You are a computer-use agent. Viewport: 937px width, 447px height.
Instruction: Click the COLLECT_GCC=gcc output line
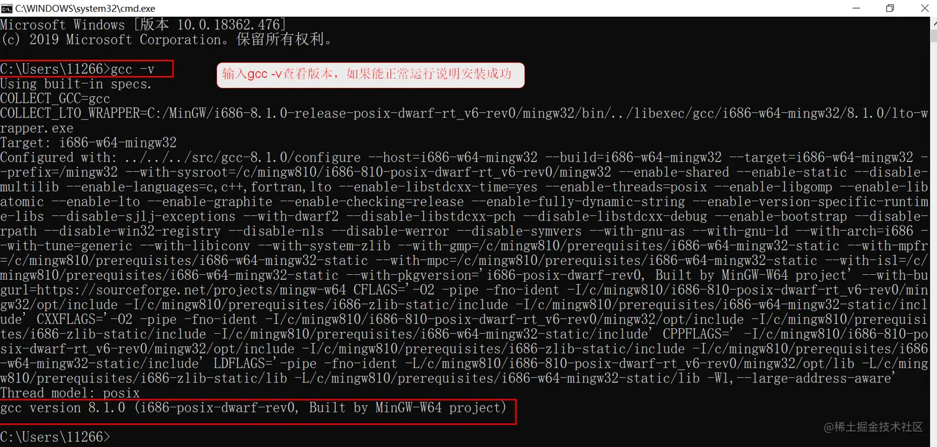click(x=55, y=98)
